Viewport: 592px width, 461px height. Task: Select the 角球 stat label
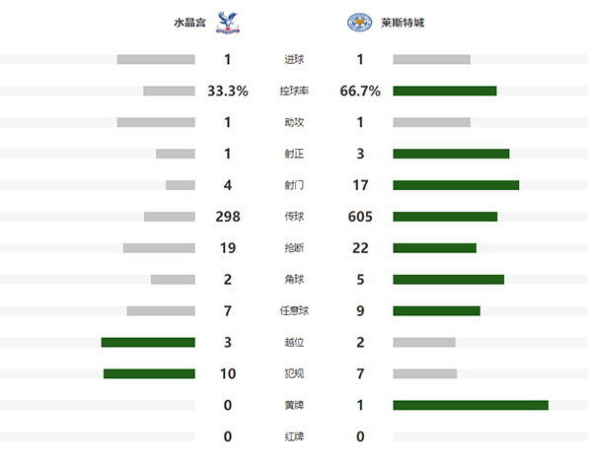(294, 280)
